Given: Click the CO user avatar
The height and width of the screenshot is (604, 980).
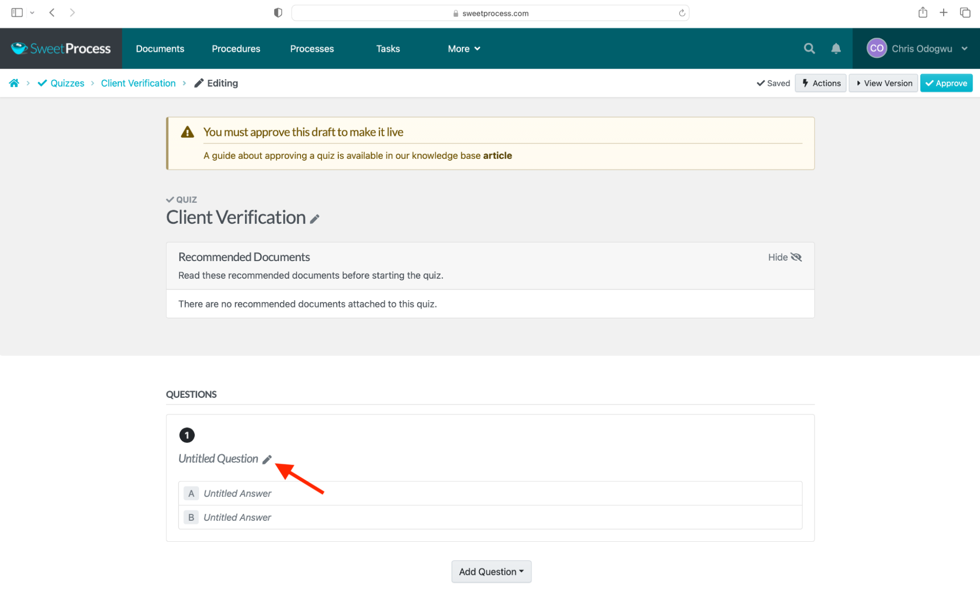Looking at the screenshot, I should (877, 48).
